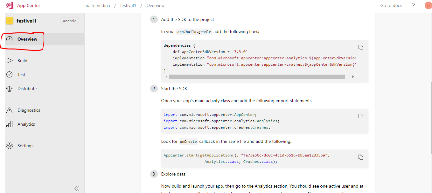Copy the import statements code
The height and width of the screenshot is (193, 432).
click(x=360, y=116)
